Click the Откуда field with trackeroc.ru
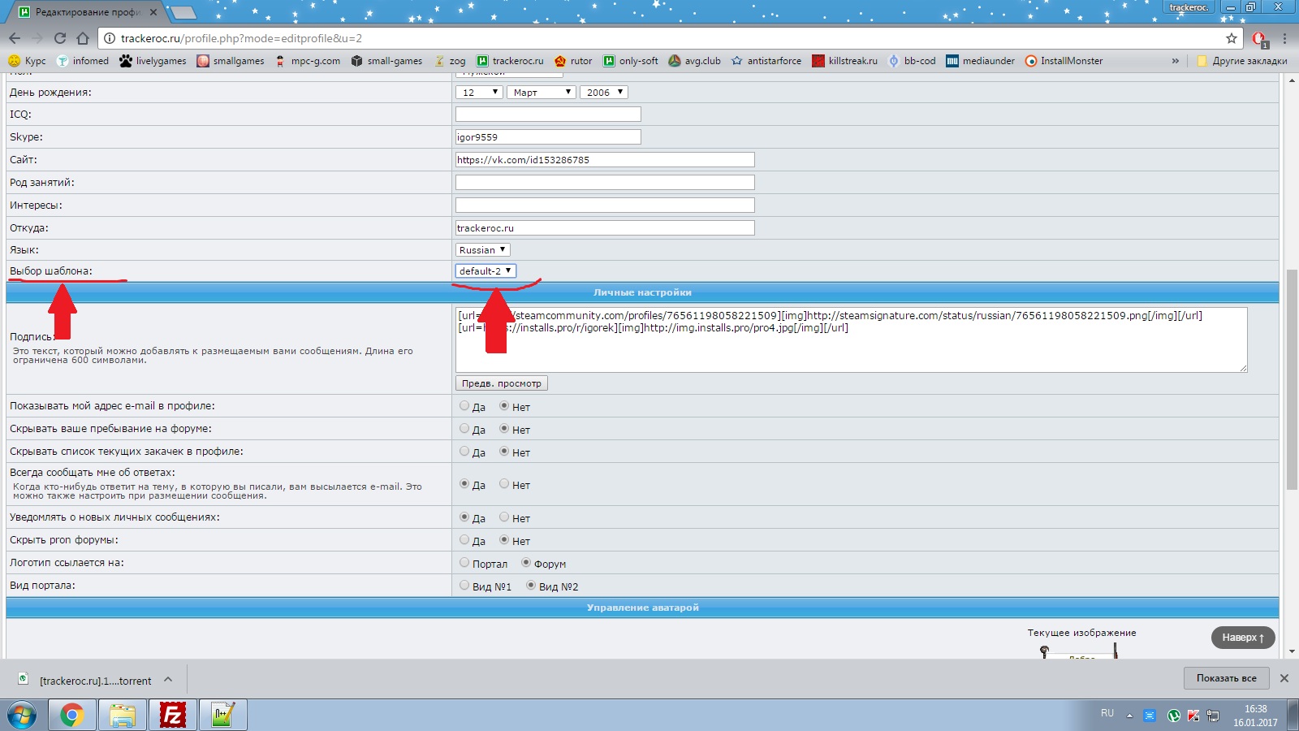Viewport: 1299px width, 731px height. (605, 228)
